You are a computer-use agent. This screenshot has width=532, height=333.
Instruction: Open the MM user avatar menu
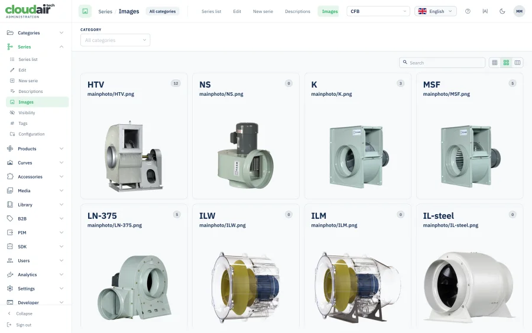[x=519, y=11]
